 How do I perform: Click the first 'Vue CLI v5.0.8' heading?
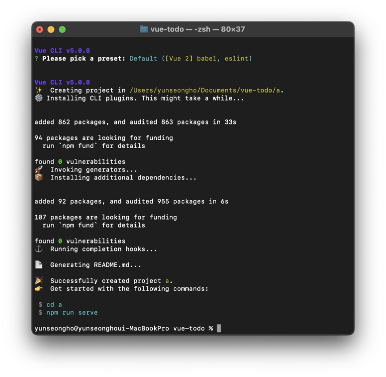(x=62, y=50)
